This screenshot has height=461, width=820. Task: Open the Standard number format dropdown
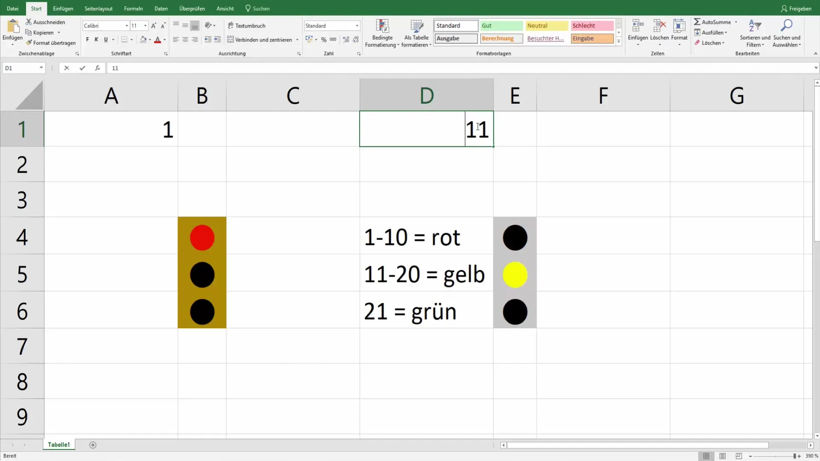(357, 26)
